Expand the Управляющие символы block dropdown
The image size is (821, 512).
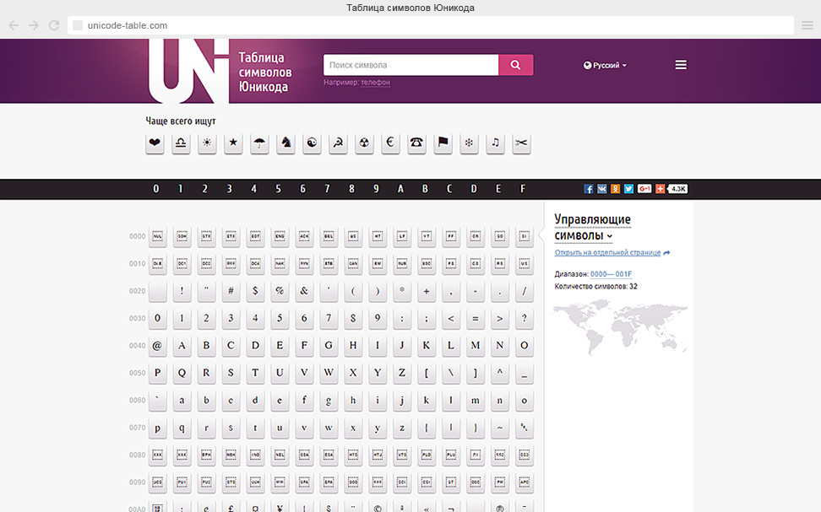point(610,237)
